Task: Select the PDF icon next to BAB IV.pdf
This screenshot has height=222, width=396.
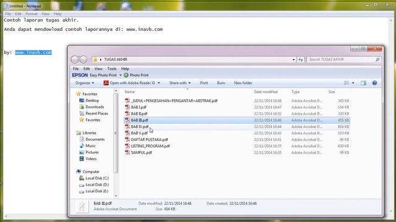Action: (x=127, y=126)
